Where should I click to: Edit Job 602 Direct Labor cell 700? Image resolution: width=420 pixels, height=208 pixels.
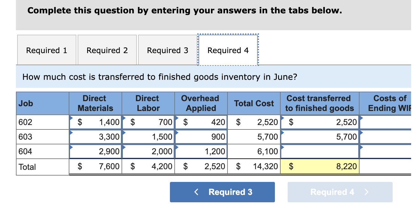(148, 122)
